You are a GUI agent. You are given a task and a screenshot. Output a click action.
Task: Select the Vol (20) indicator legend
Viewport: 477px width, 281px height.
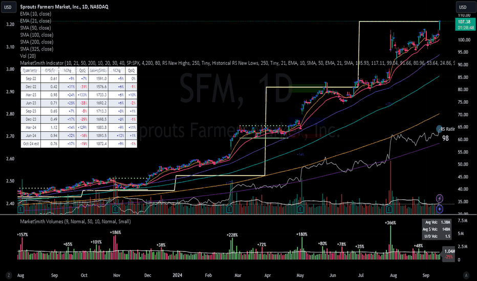[28, 56]
